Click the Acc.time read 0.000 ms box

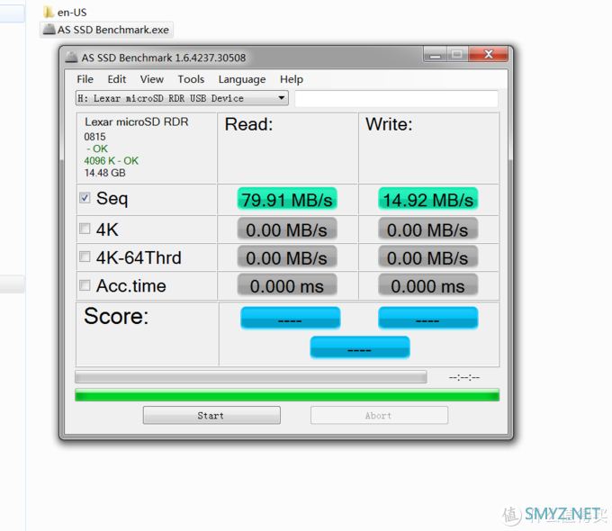[x=287, y=285]
